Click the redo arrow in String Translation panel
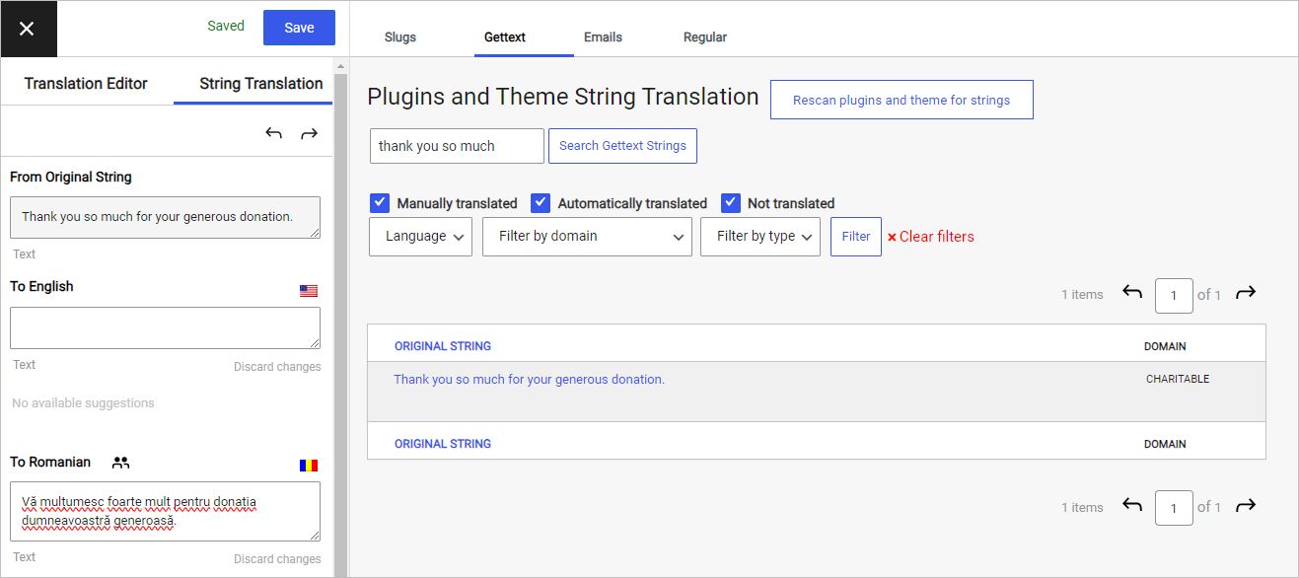1299x578 pixels. tap(308, 132)
